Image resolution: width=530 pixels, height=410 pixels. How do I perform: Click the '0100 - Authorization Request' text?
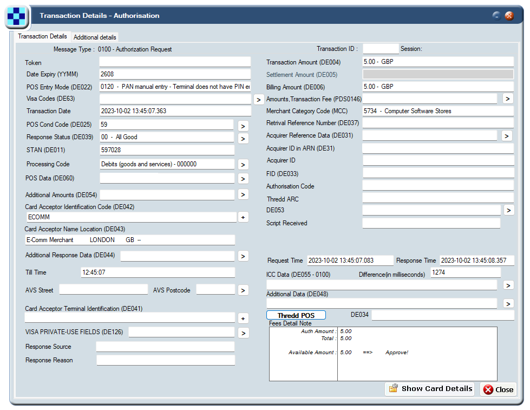[x=135, y=49]
